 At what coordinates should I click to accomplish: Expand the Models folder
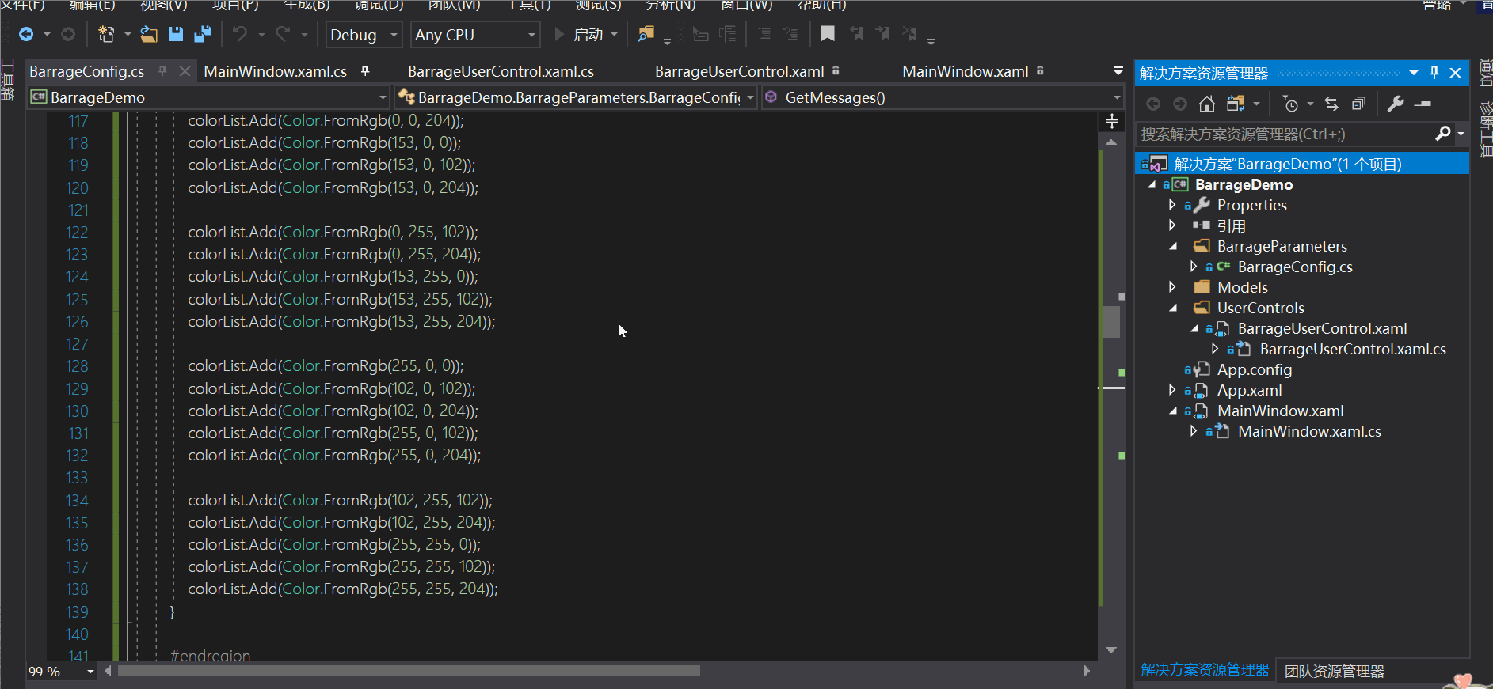1172,287
